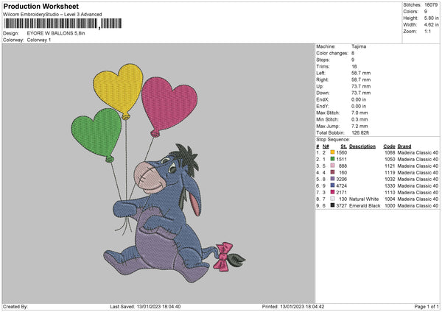442x312 pixels.
Task: Select the Emerald Black color swatch
Action: (x=332, y=205)
